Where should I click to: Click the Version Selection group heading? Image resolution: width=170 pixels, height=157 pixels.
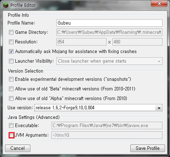pyautogui.click(x=25, y=71)
